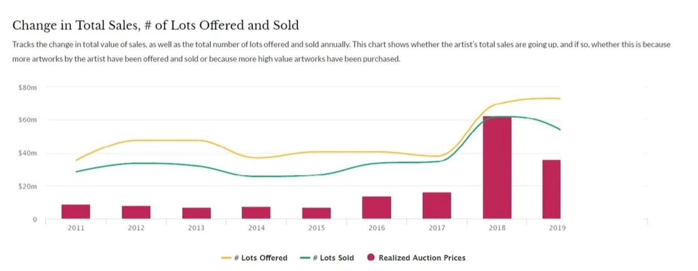The width and height of the screenshot is (698, 271).
Task: Select the 2019 sales bar
Action: pos(552,189)
